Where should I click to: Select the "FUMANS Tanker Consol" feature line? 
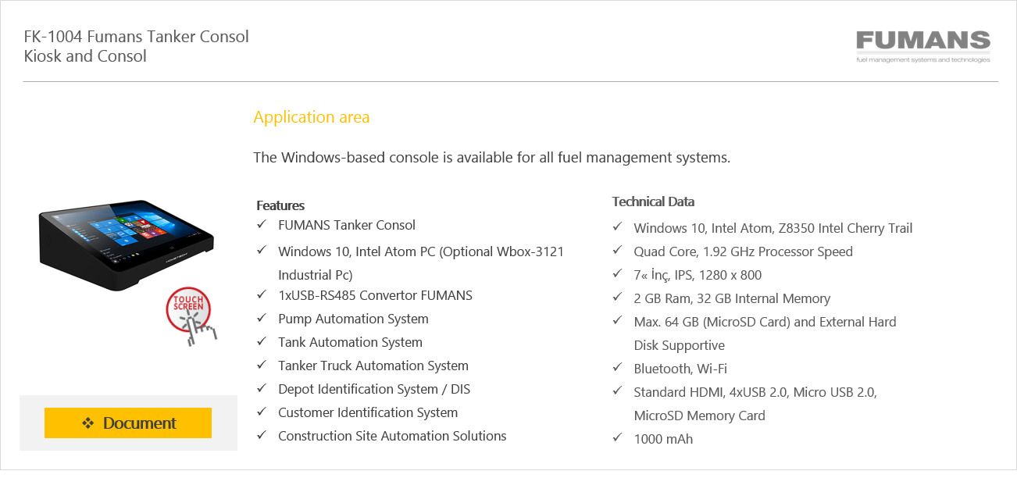pyautogui.click(x=347, y=225)
